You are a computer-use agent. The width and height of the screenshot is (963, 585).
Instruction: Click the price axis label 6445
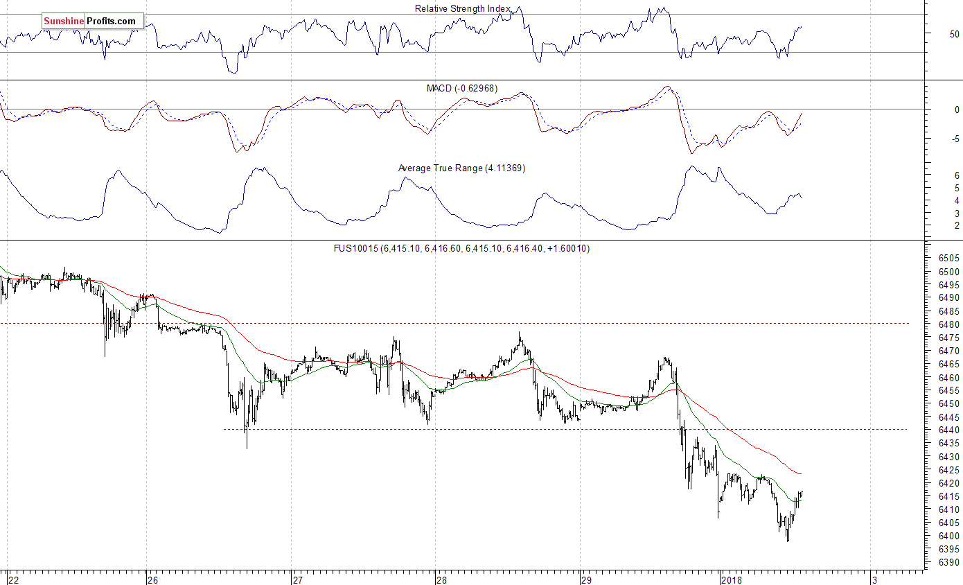[x=949, y=417]
